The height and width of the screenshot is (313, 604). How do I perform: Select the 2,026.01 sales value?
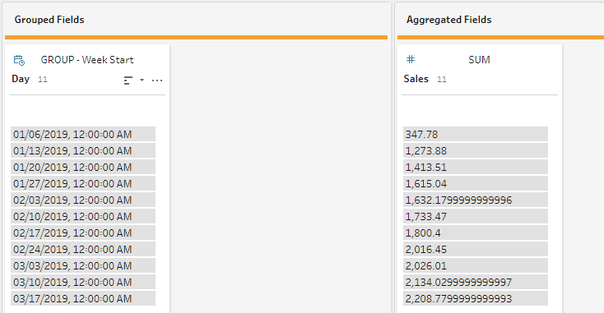[x=476, y=265]
